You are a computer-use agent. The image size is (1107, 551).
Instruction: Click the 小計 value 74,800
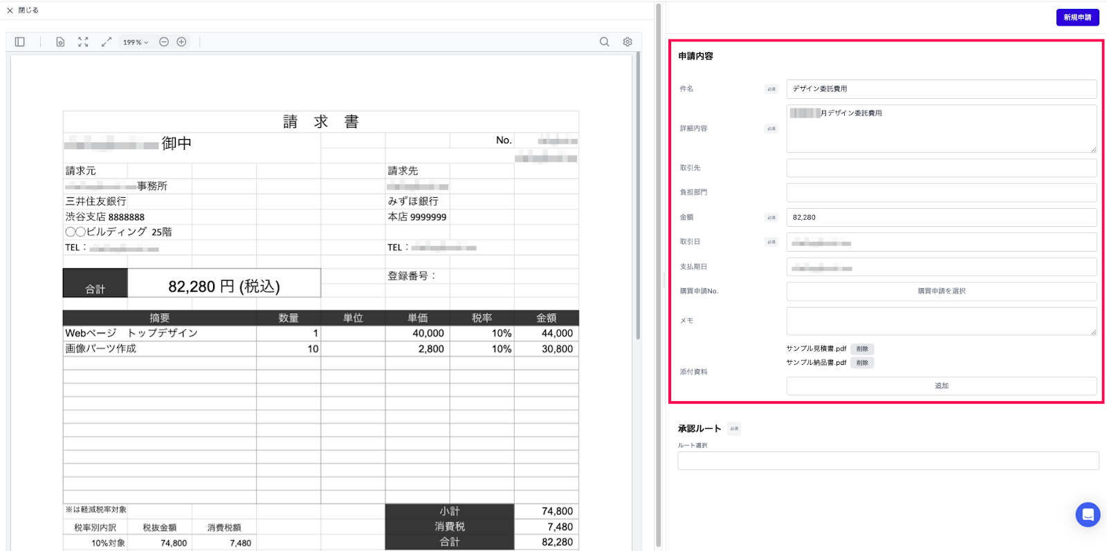[557, 512]
